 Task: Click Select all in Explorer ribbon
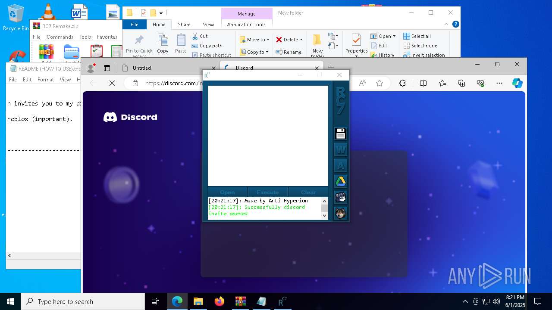[x=417, y=36]
